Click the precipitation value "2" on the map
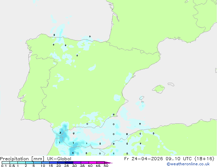The width and height of the screenshot is (217, 167). [x=60, y=133]
